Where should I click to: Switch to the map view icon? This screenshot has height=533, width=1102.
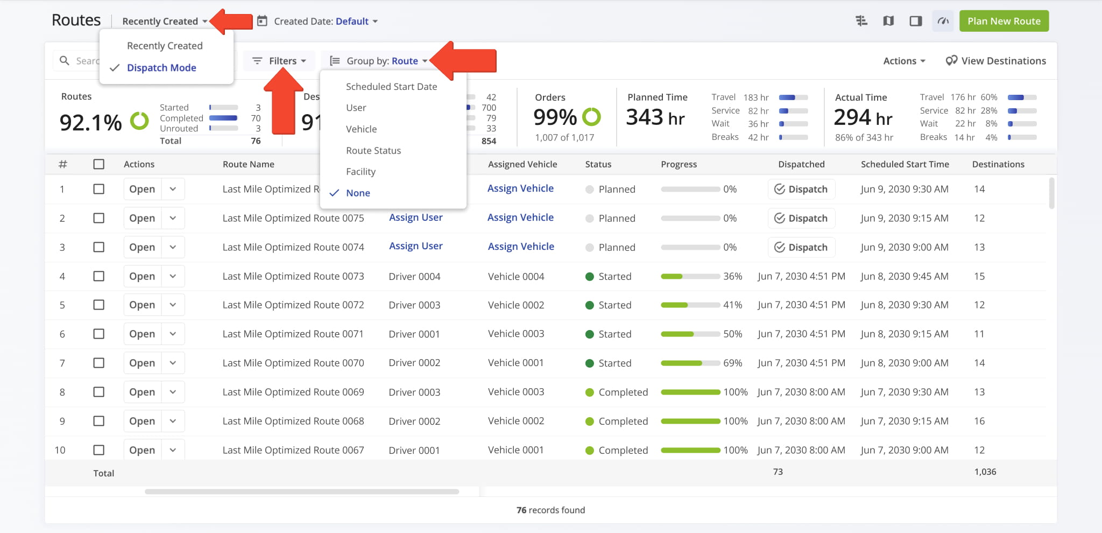888,21
